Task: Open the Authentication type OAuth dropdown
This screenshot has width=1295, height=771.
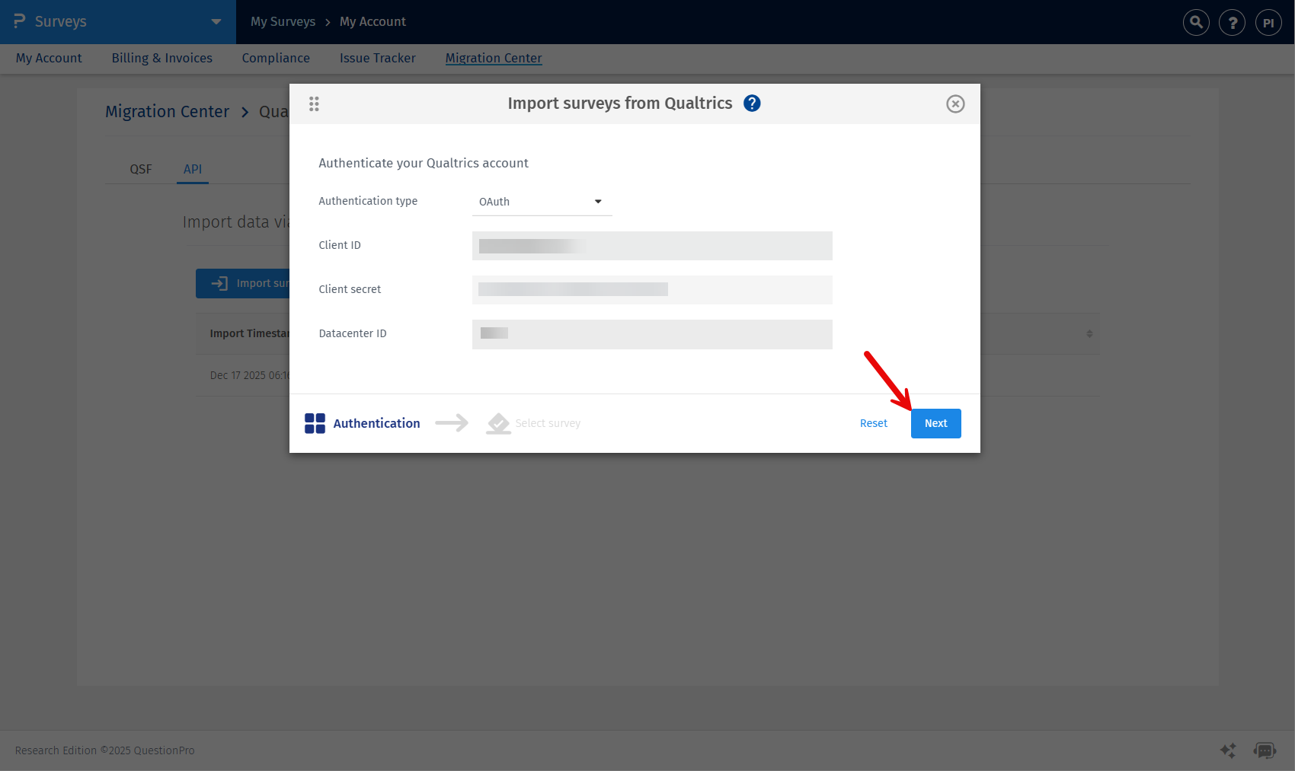Action: point(542,202)
